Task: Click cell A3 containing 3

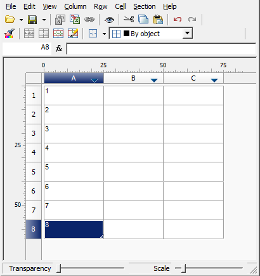Action: tap(74, 133)
